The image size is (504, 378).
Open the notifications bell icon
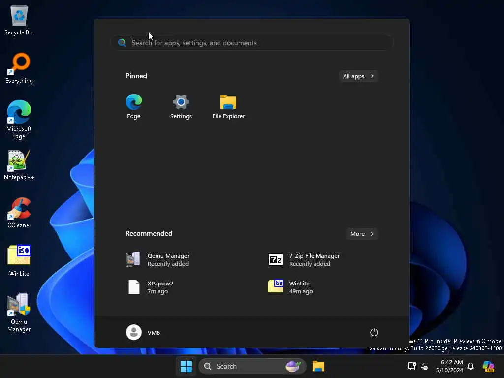click(x=471, y=366)
